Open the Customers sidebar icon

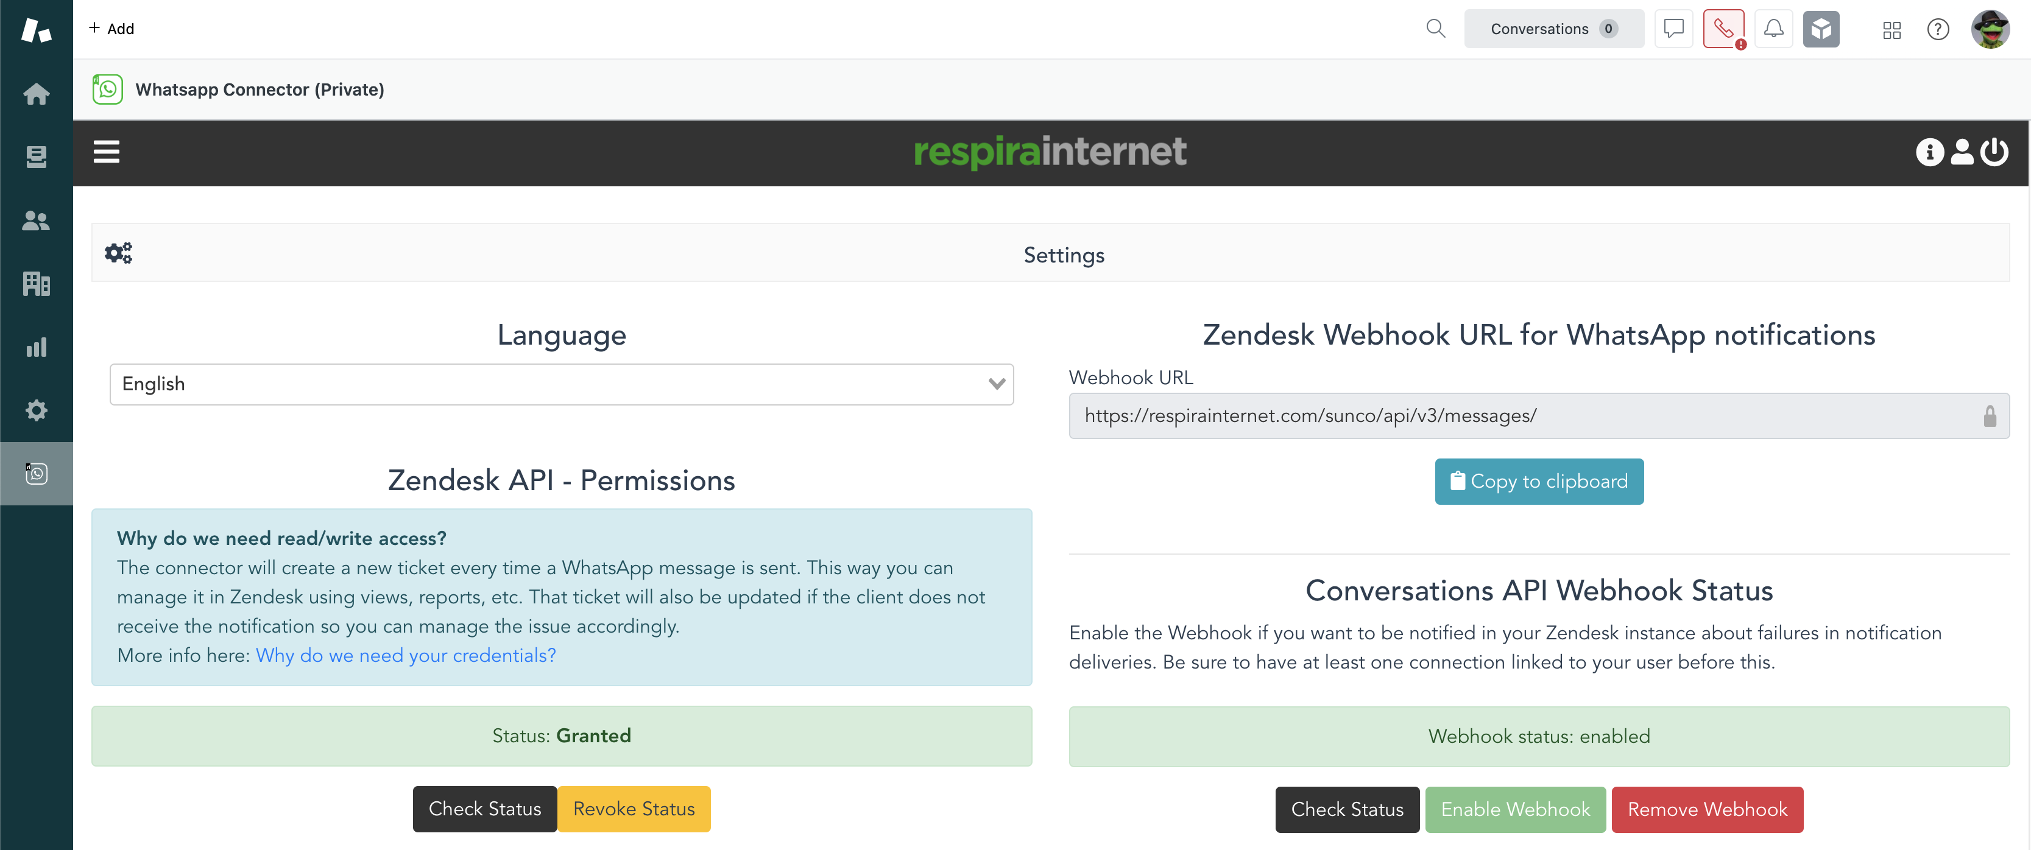[x=37, y=220]
